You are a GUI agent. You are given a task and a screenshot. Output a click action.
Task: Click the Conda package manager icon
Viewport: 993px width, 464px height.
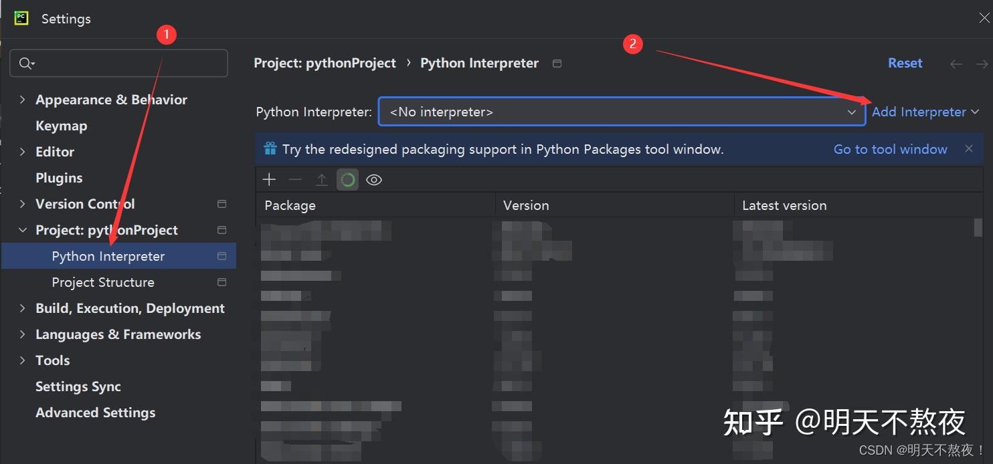click(347, 179)
